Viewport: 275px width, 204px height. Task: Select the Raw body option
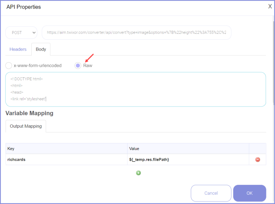tap(78, 65)
